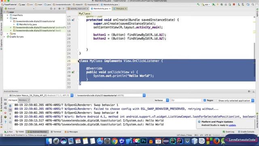Clear logcat with the trash icon
259x146 pixels.
10,106
